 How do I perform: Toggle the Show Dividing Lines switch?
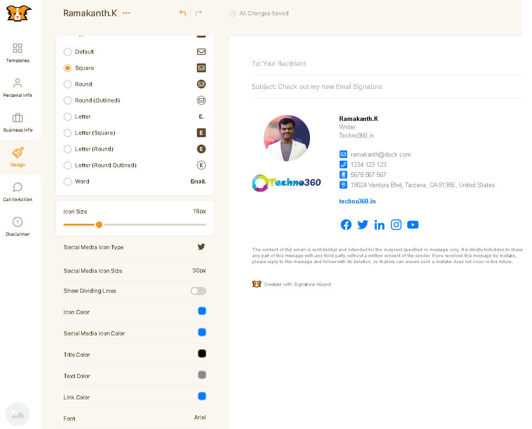(198, 291)
